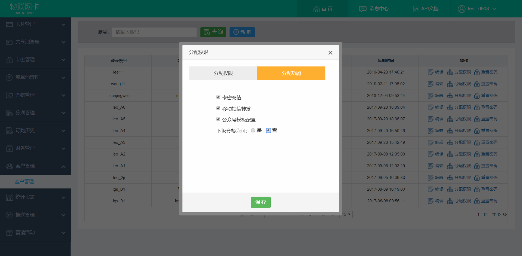Select 否 for 下级套餐分润
522x256 pixels.
(x=268, y=130)
